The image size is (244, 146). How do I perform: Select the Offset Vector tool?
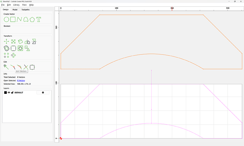pyautogui.click(x=6, y=48)
